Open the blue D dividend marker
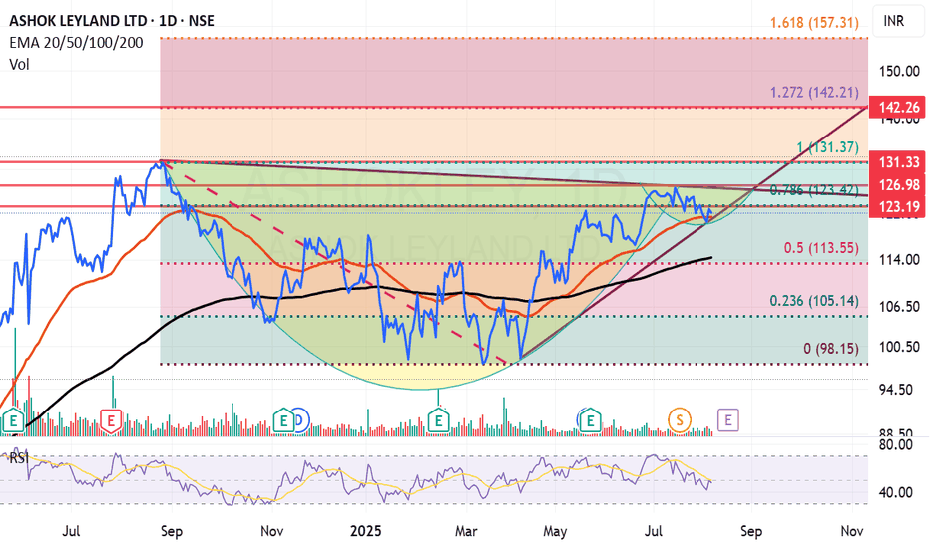This screenshot has width=930, height=548. point(300,420)
